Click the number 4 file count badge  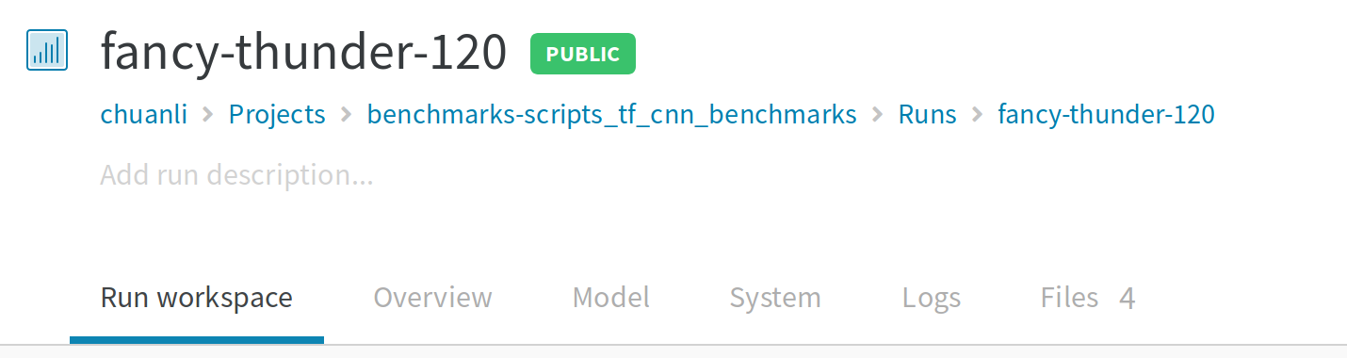1127,299
